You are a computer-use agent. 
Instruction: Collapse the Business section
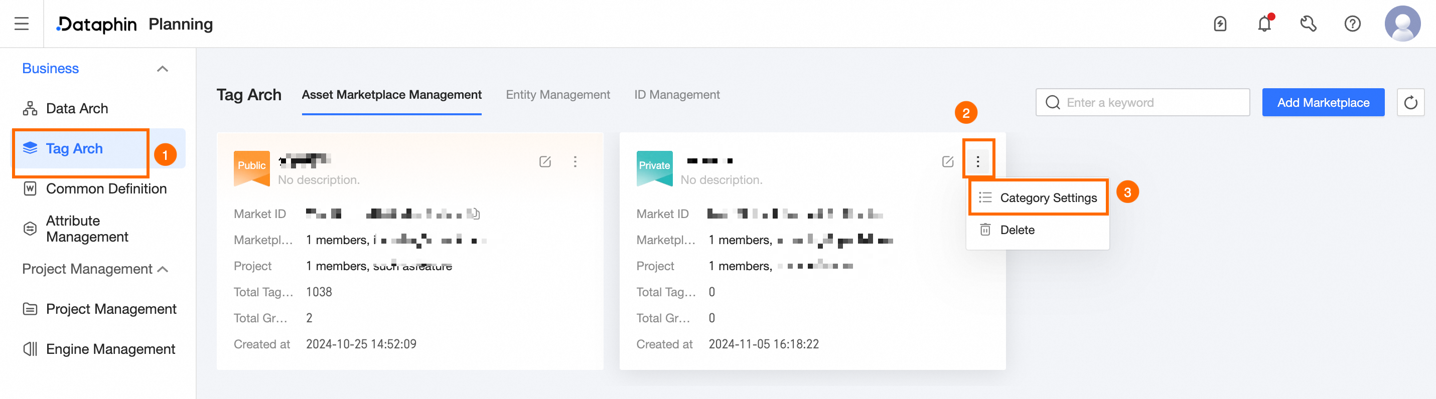click(x=162, y=69)
